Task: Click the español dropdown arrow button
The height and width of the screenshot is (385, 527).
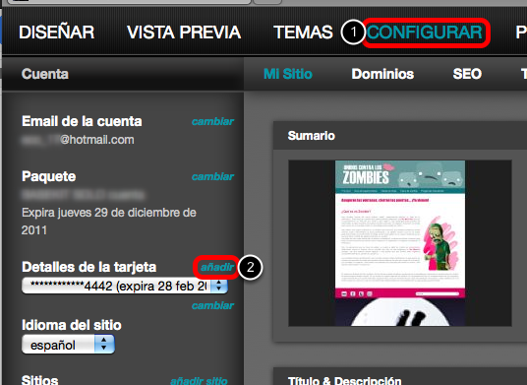Action: pyautogui.click(x=104, y=345)
